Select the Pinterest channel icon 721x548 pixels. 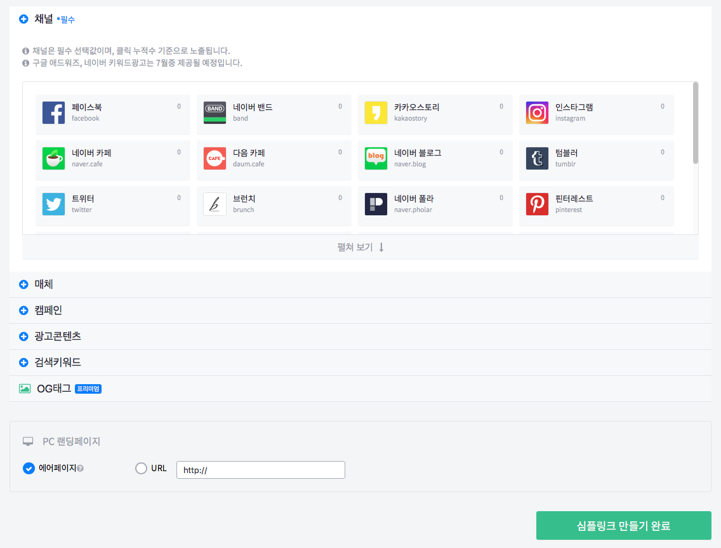click(537, 204)
